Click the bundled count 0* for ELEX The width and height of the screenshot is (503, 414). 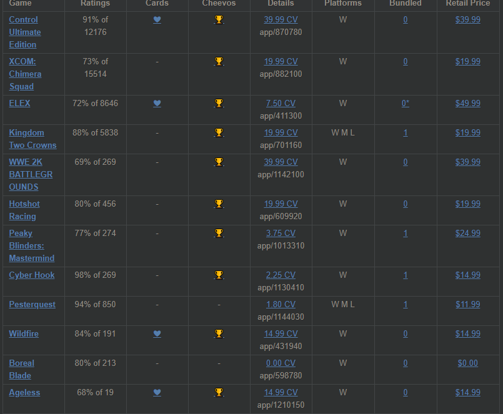pyautogui.click(x=405, y=103)
